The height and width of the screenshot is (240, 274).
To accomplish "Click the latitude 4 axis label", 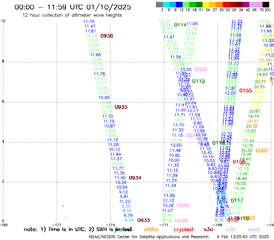I will (x=3, y=141).
